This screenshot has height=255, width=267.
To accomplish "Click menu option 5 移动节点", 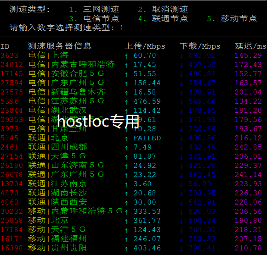I will pyautogui.click(x=232, y=18).
